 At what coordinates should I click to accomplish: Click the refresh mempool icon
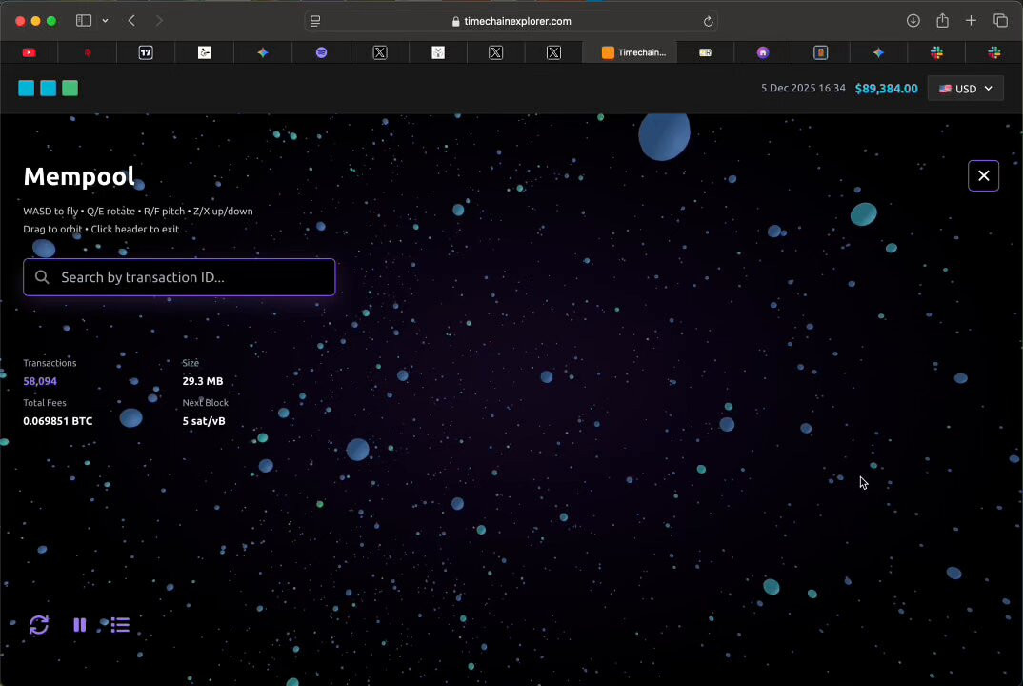click(x=39, y=625)
